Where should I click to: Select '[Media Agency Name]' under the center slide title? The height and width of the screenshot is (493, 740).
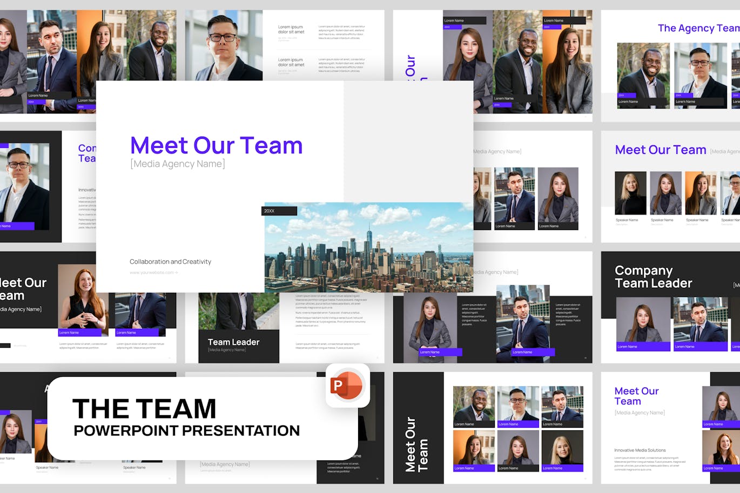pyautogui.click(x=177, y=164)
